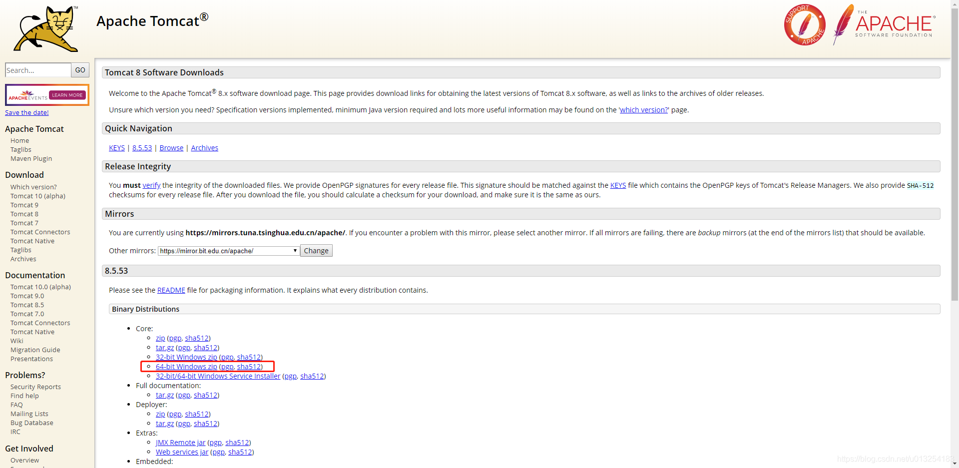Download Full documentation tar.gz

point(165,395)
